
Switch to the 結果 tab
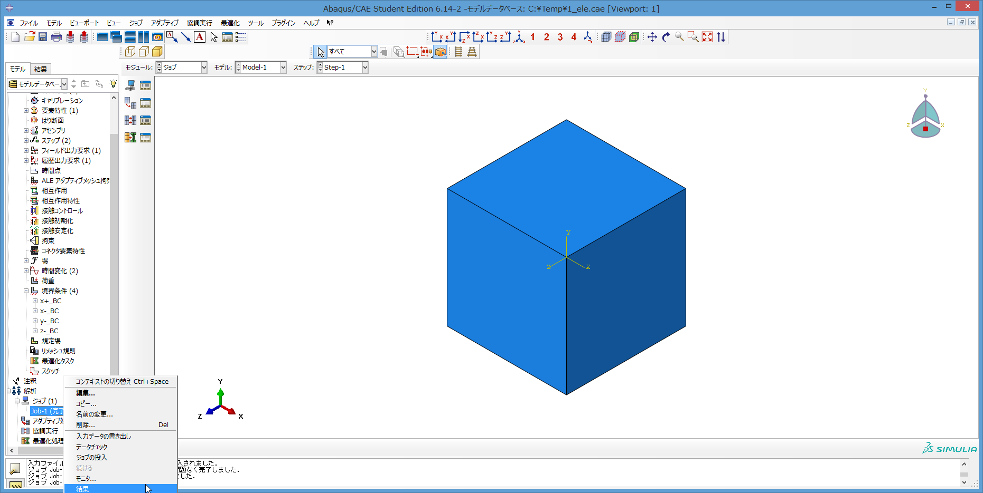[x=41, y=69]
